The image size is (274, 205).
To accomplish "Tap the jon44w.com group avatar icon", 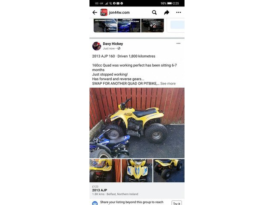I will [104, 12].
